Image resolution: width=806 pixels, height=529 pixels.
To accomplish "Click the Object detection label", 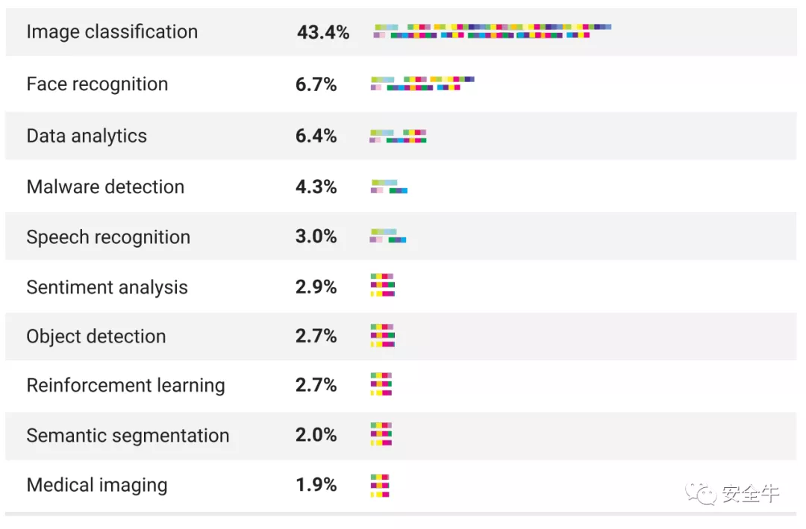I will click(96, 337).
